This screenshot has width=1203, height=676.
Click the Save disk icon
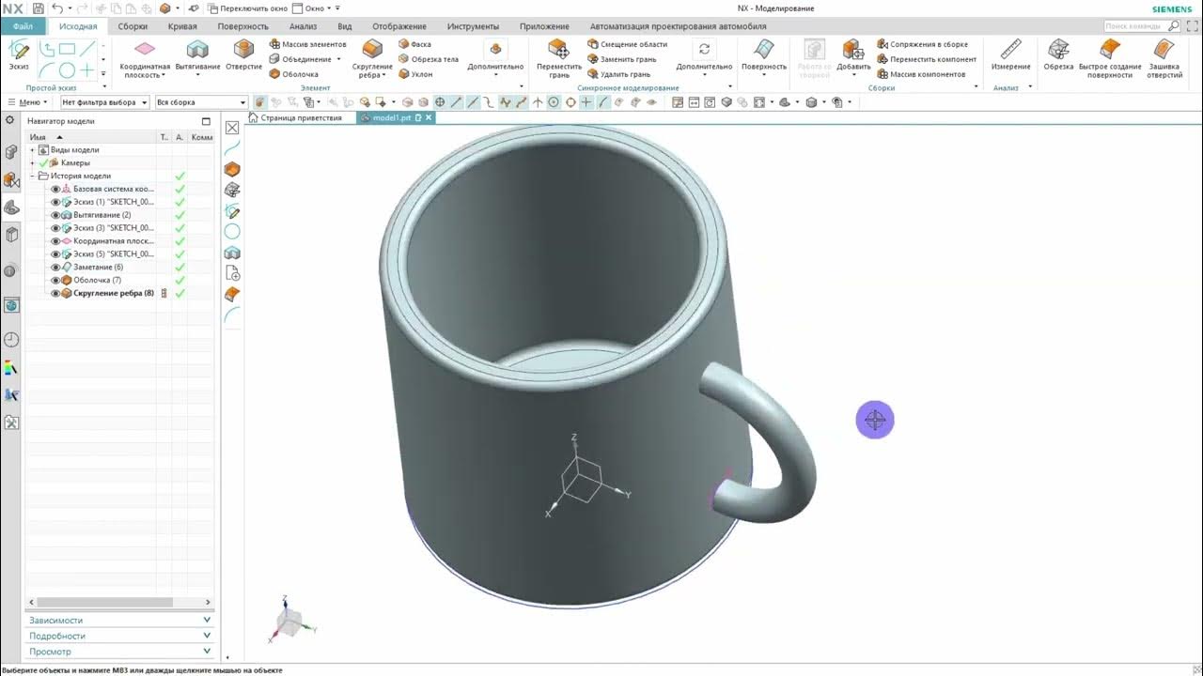tap(38, 8)
